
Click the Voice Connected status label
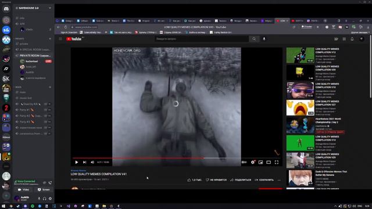click(26, 181)
